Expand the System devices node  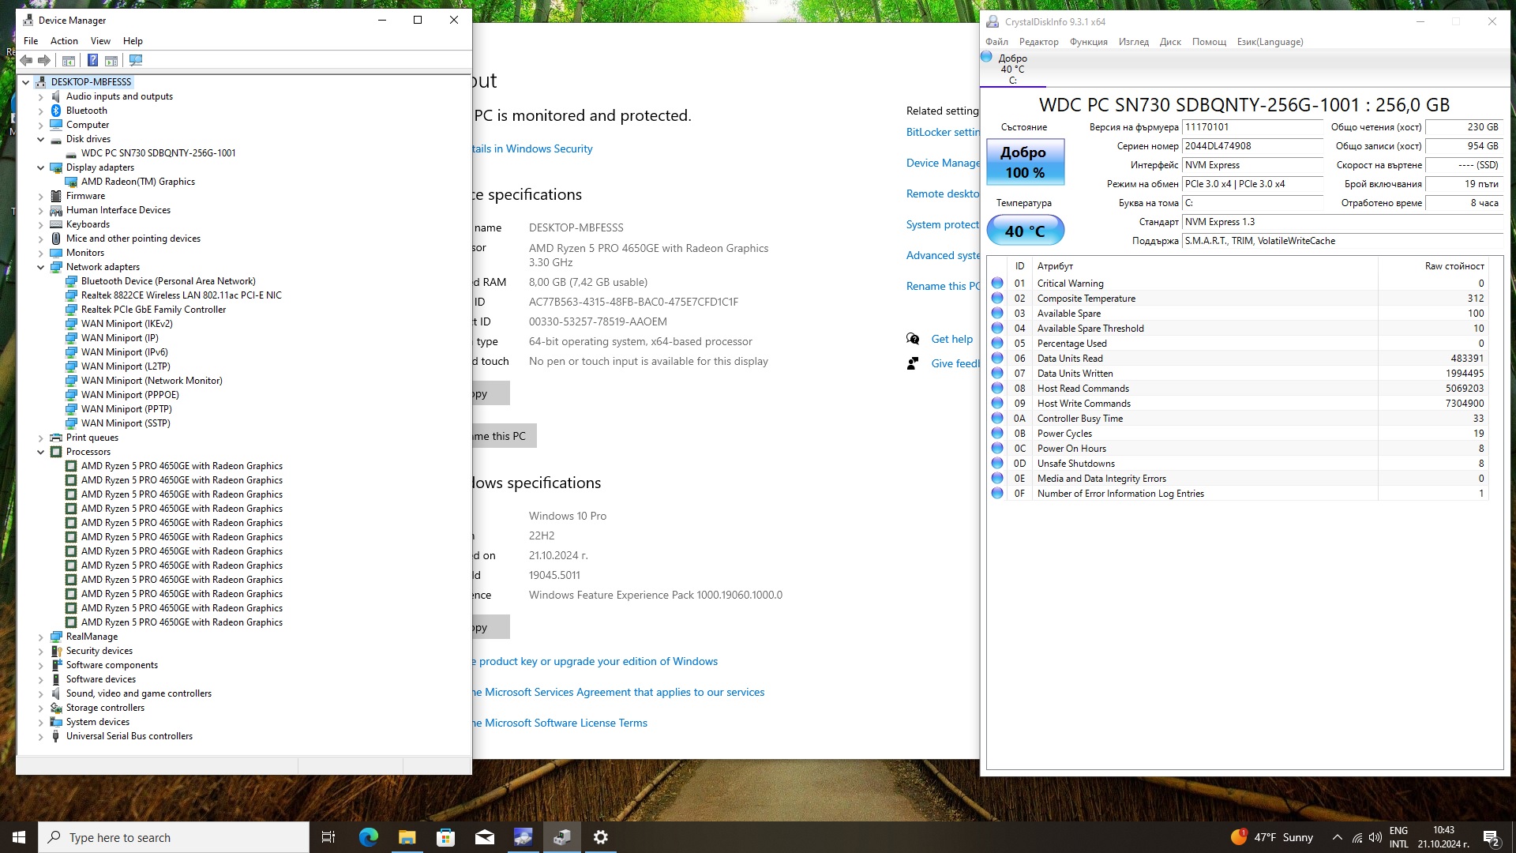coord(41,722)
